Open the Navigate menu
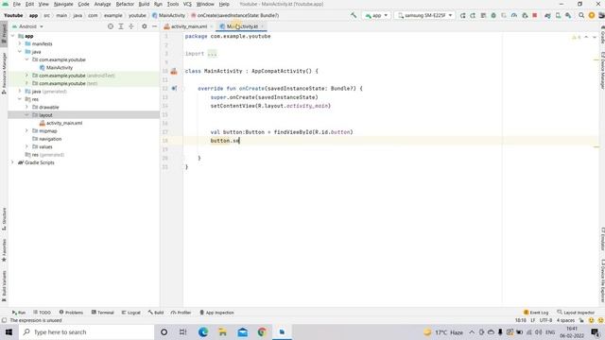The width and height of the screenshot is (605, 340). 63,4
